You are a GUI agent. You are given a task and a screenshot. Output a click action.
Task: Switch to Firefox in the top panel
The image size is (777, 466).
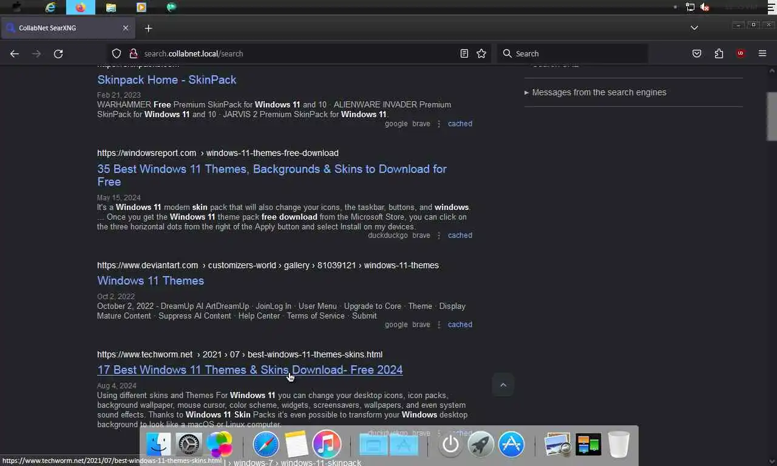pyautogui.click(x=81, y=7)
